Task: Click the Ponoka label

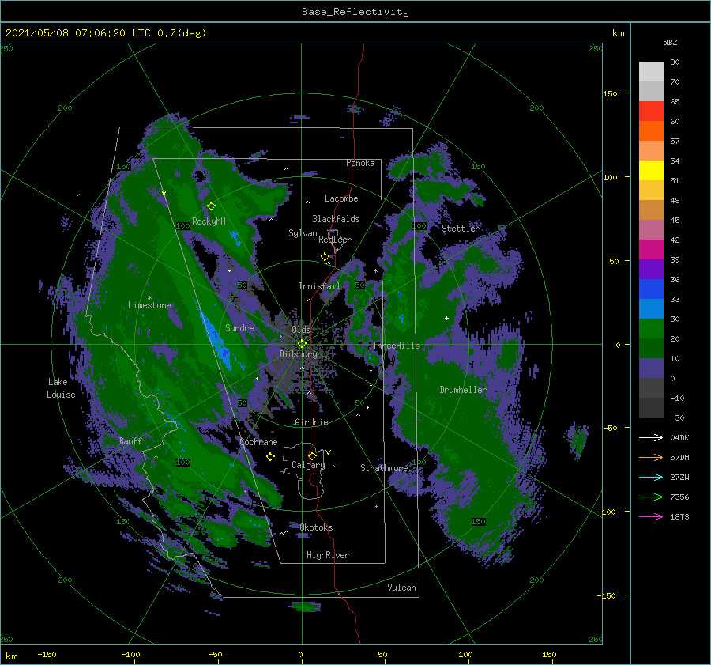Action: click(360, 163)
